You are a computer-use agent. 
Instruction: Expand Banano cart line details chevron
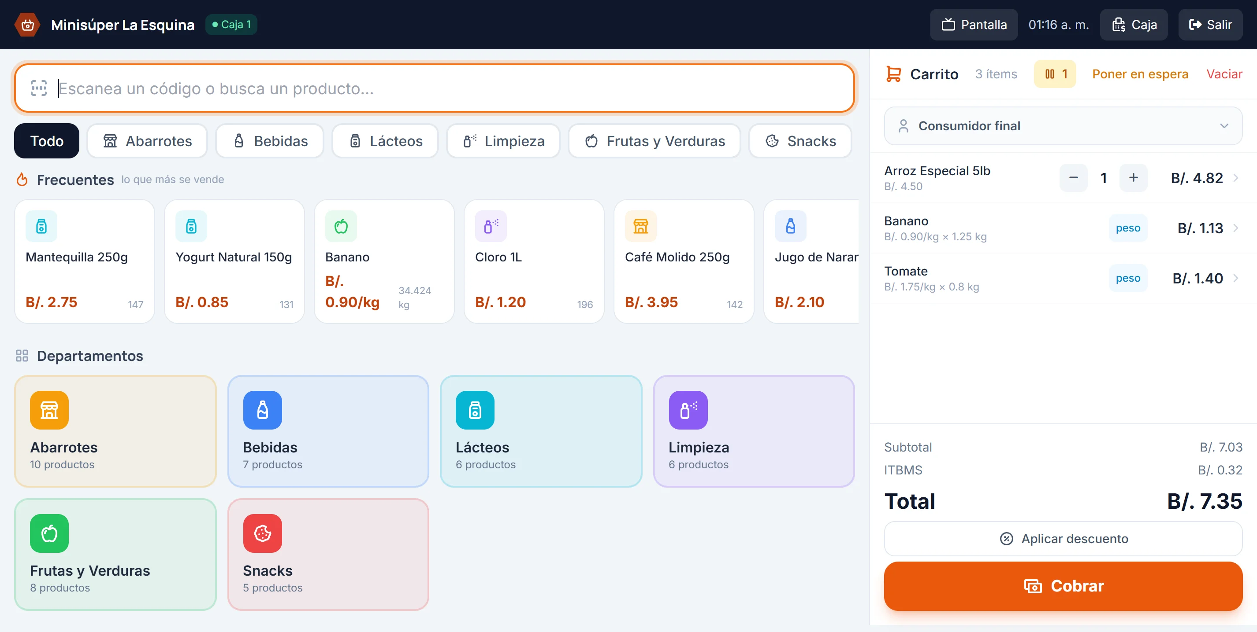(x=1236, y=228)
